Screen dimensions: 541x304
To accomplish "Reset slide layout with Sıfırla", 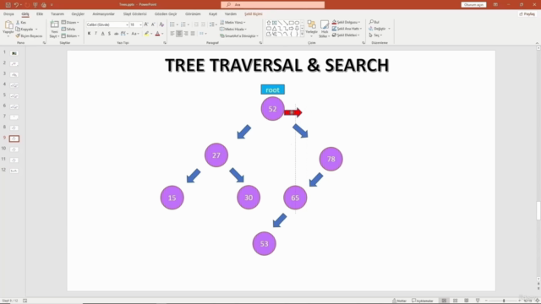I will (68, 30).
